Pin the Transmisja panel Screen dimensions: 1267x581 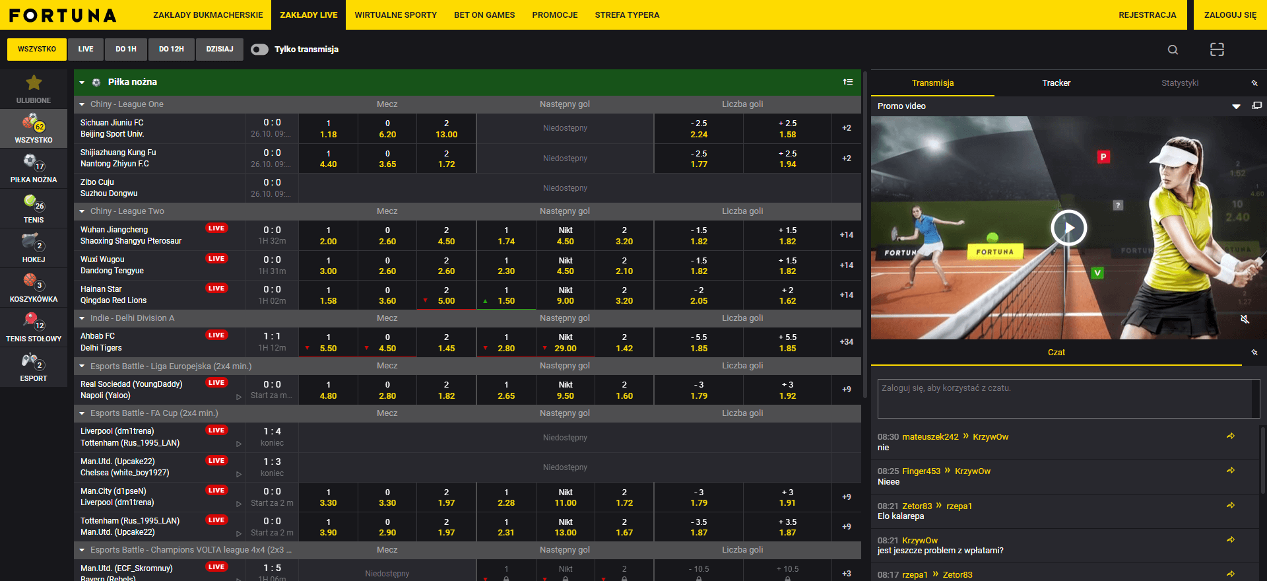[x=1254, y=83]
